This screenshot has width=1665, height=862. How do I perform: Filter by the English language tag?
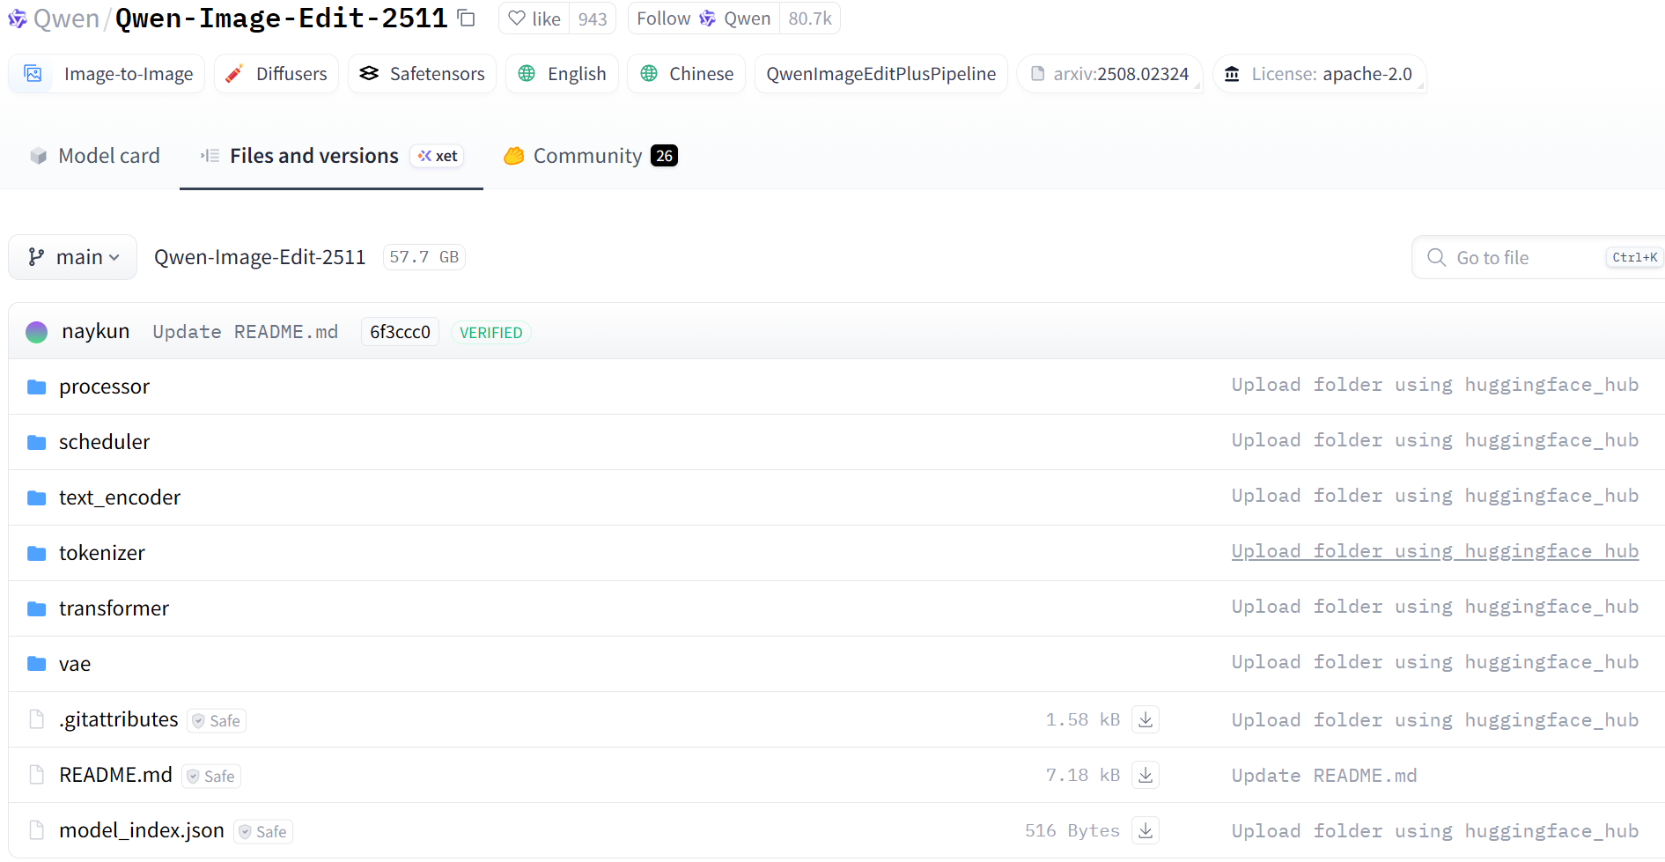point(563,74)
